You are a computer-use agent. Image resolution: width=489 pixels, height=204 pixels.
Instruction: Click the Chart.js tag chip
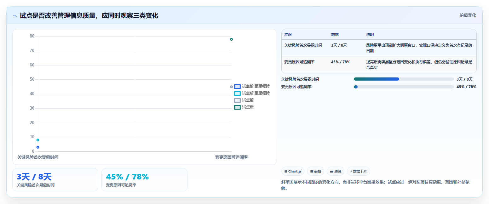point(293,171)
